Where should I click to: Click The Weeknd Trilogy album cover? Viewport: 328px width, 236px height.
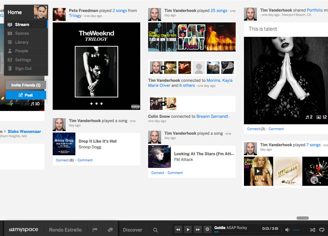coord(96,66)
